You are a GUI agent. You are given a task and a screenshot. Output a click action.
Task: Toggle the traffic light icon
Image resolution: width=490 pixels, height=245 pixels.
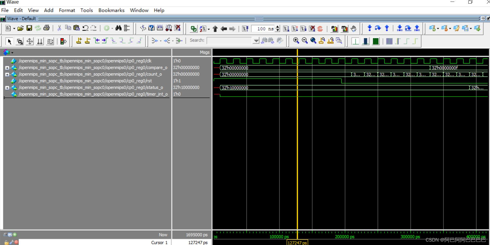coord(63,41)
